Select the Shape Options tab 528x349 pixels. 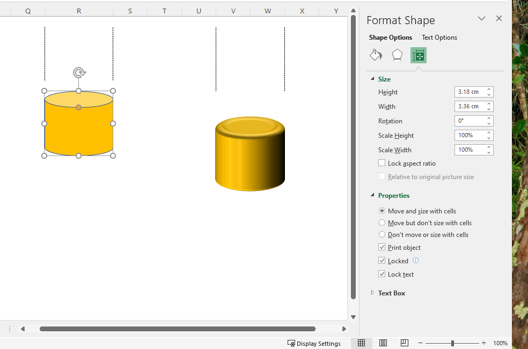[391, 38]
